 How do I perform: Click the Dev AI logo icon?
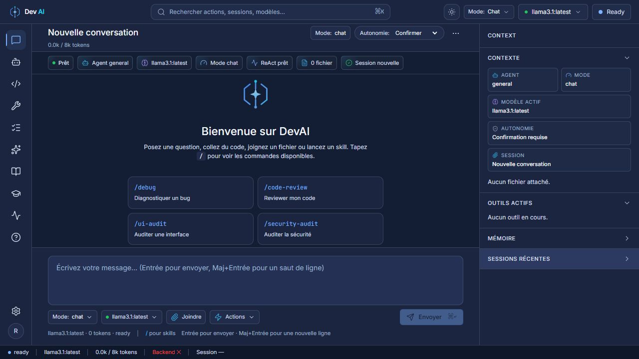pos(15,12)
